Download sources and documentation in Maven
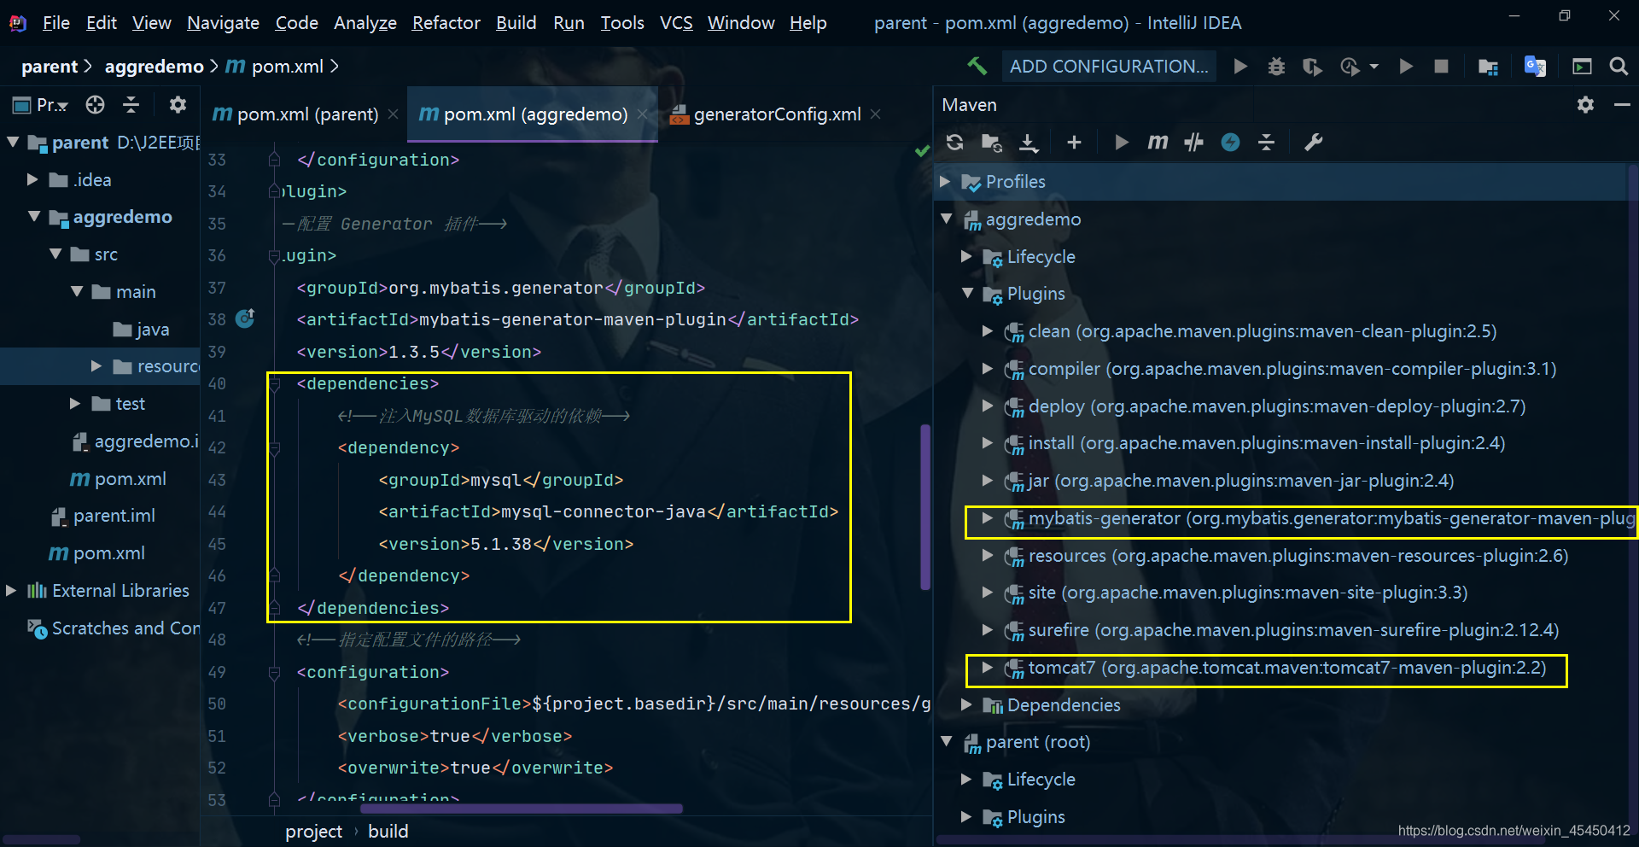 (1029, 143)
